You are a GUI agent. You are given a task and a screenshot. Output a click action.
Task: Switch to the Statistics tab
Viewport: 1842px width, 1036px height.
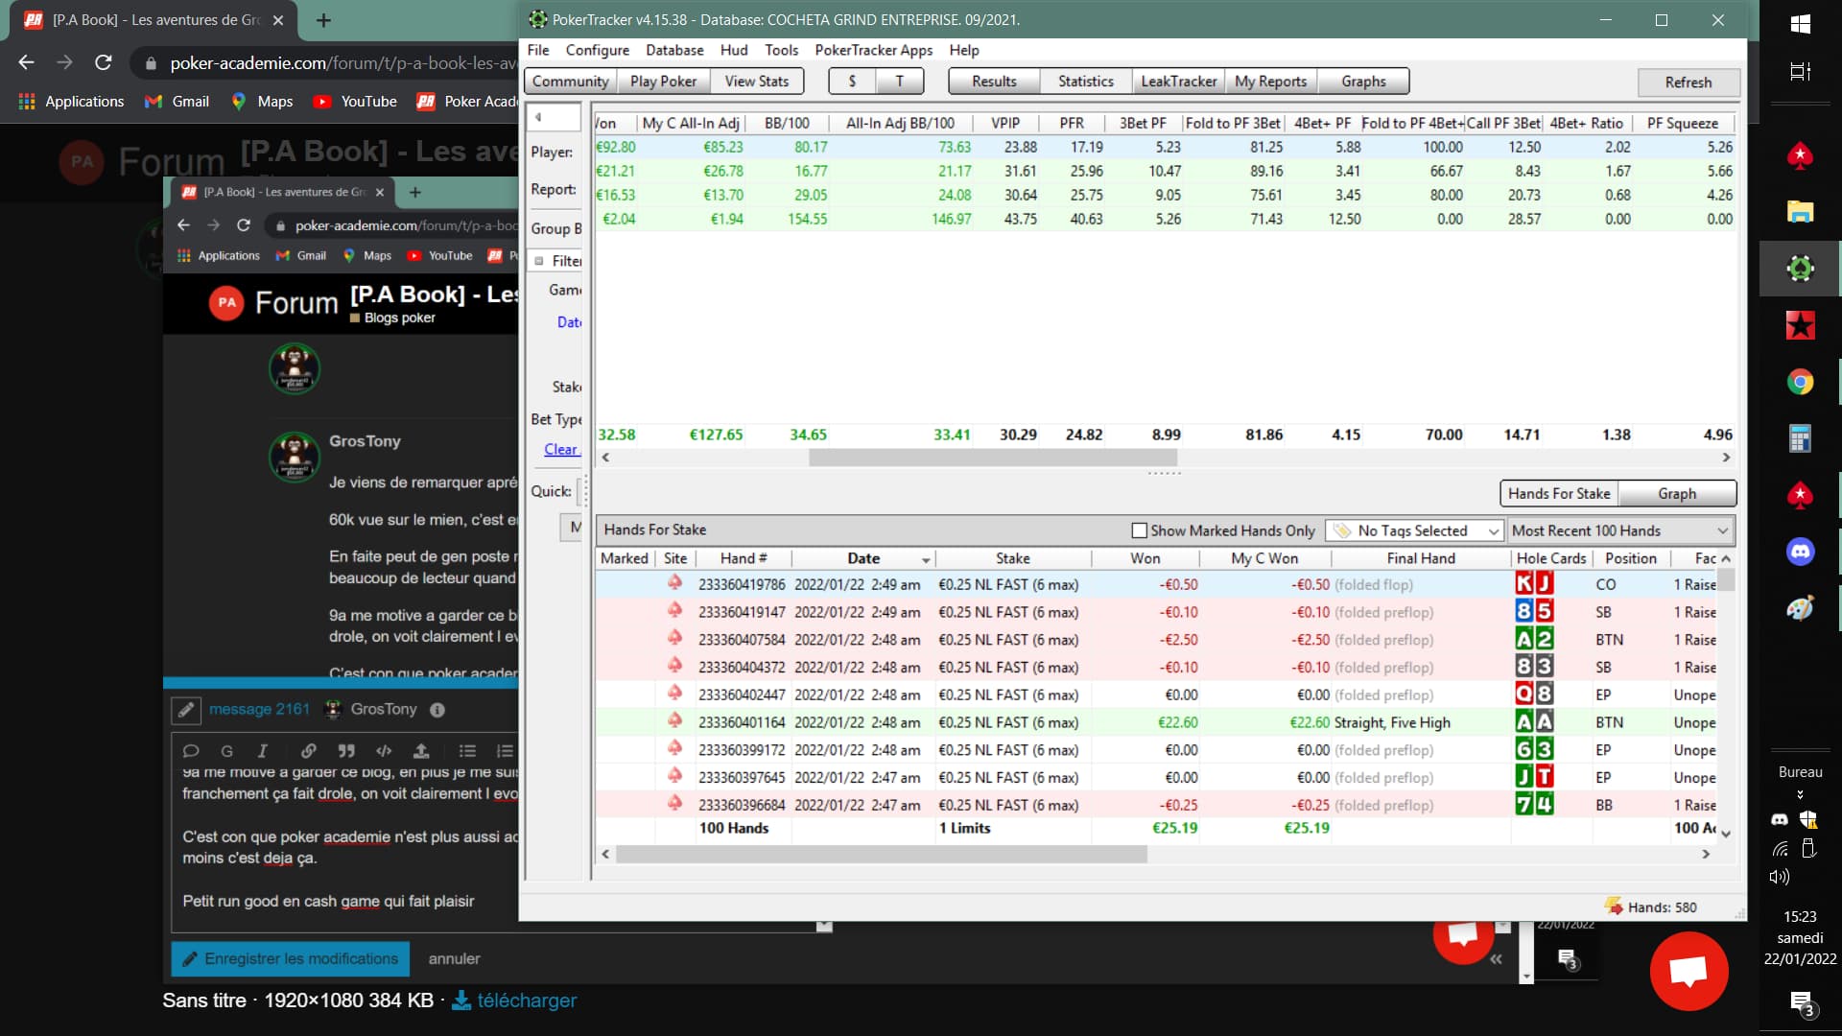[1085, 82]
